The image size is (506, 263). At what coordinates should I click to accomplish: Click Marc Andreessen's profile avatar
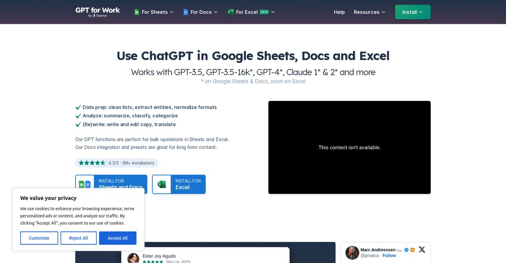point(352,252)
